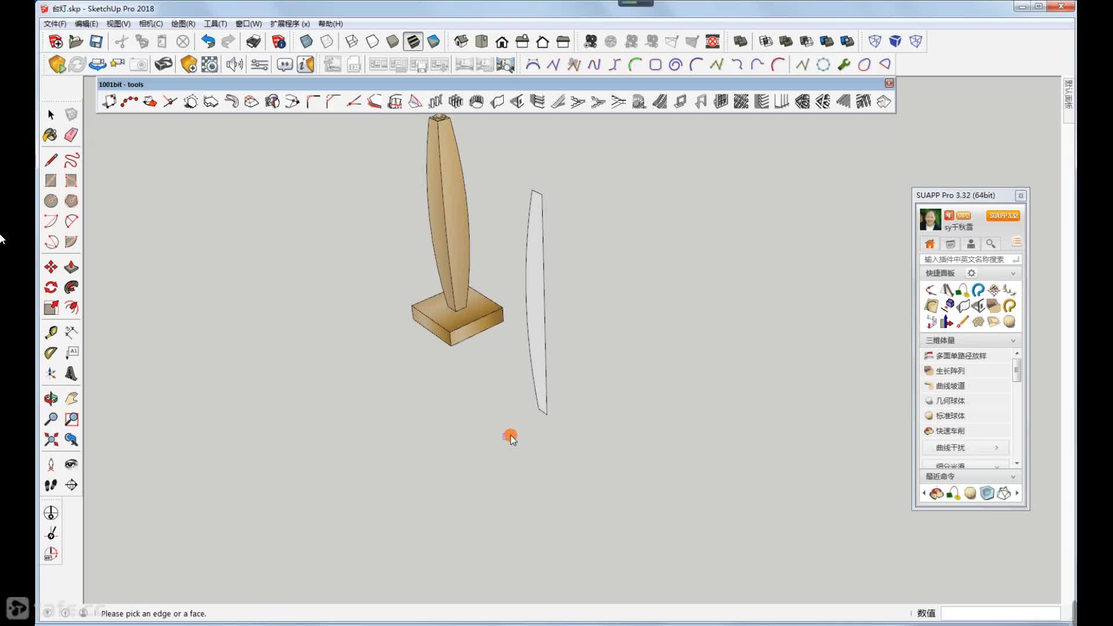Switch to Front view house icon

pos(502,41)
